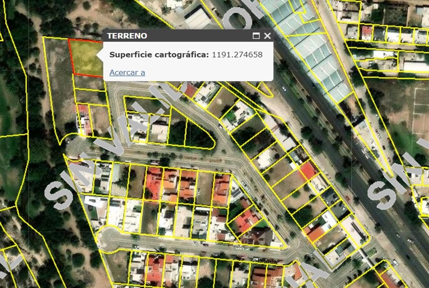Viewport: 429px width, 288px height.
Task: Click the 'Superficie cartográfica' label
Action: click(159, 55)
